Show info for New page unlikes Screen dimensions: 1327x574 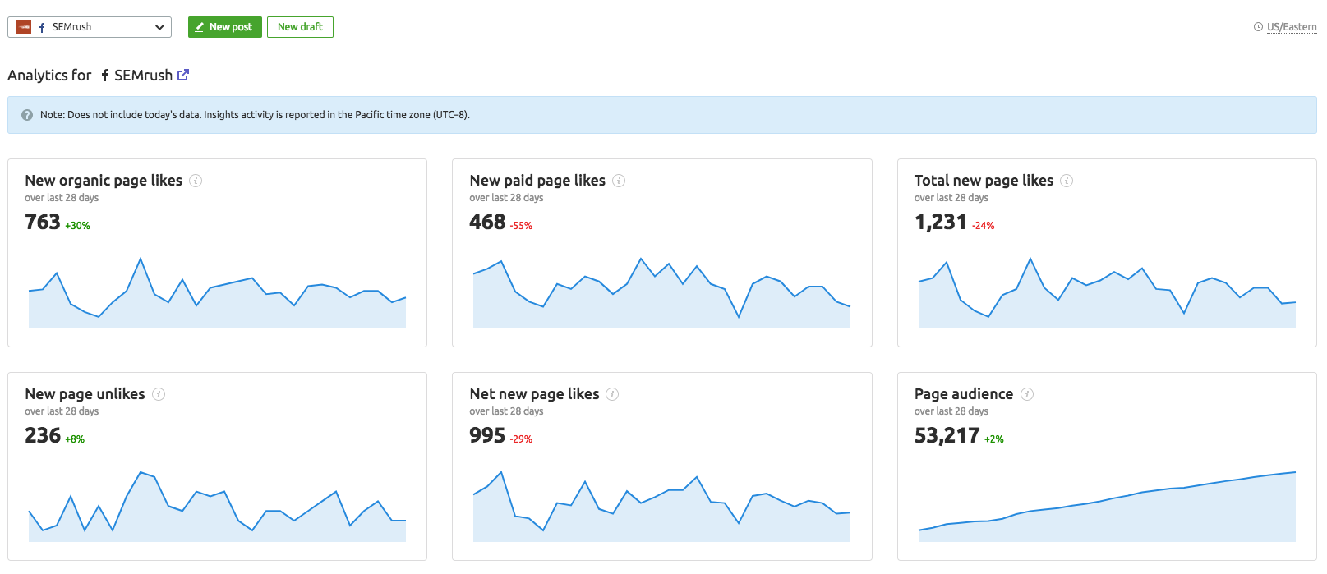click(x=159, y=394)
